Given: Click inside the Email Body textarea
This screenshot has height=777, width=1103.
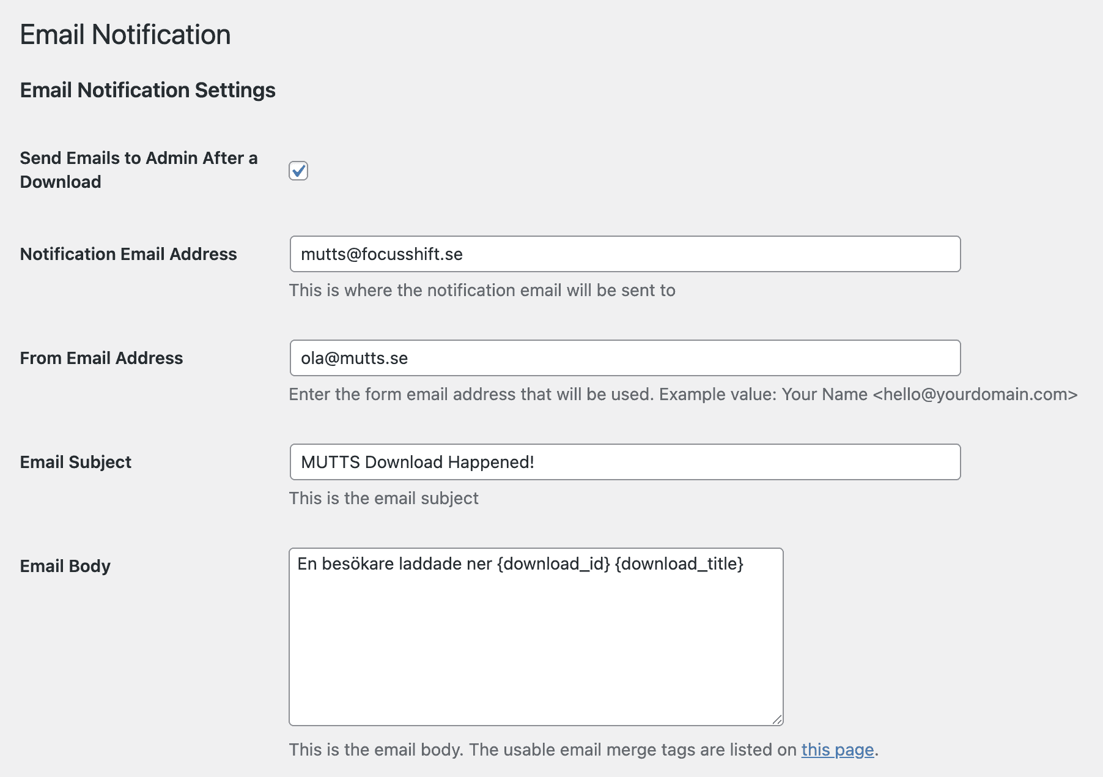Looking at the screenshot, I should (536, 637).
